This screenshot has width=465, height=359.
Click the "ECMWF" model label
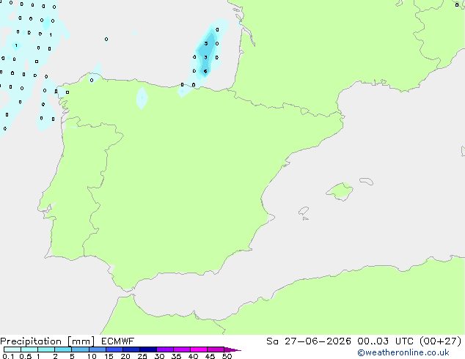(x=118, y=341)
